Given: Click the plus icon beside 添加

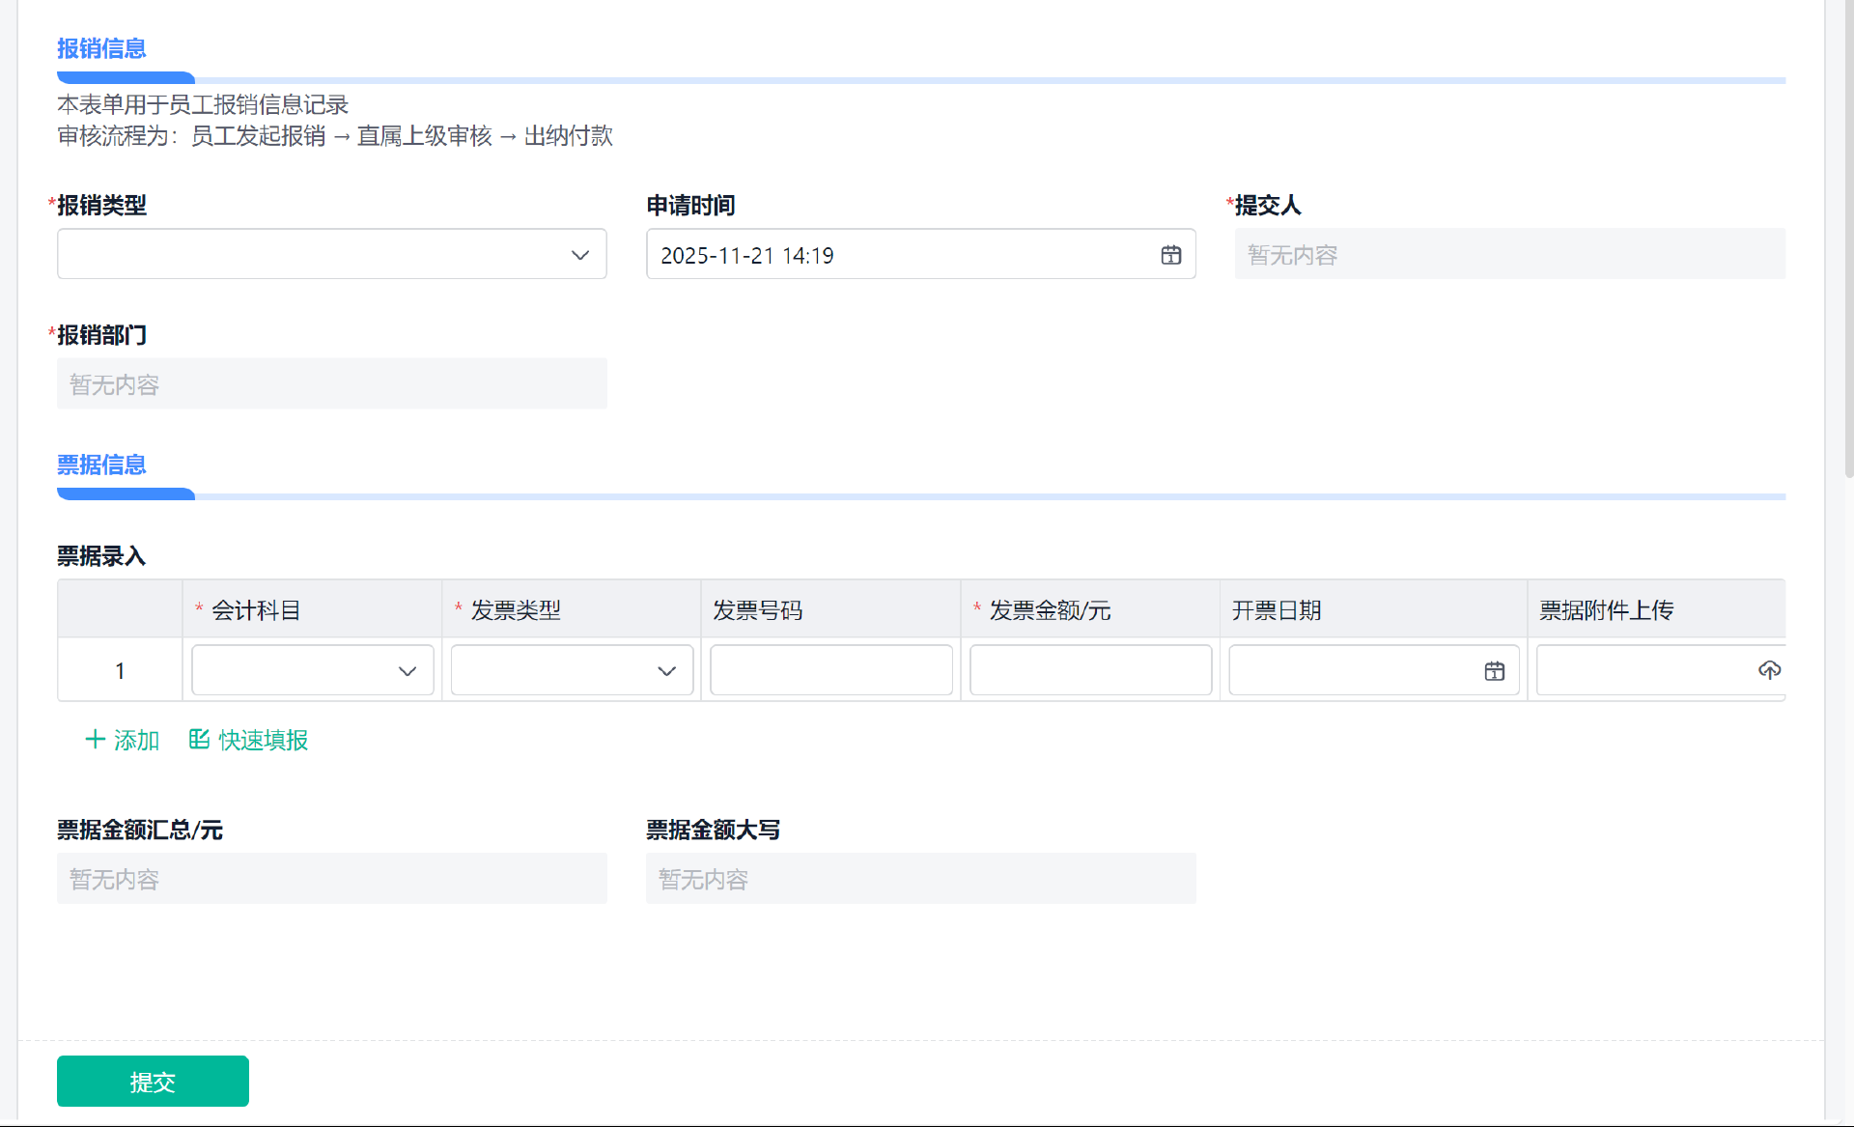Looking at the screenshot, I should [95, 740].
